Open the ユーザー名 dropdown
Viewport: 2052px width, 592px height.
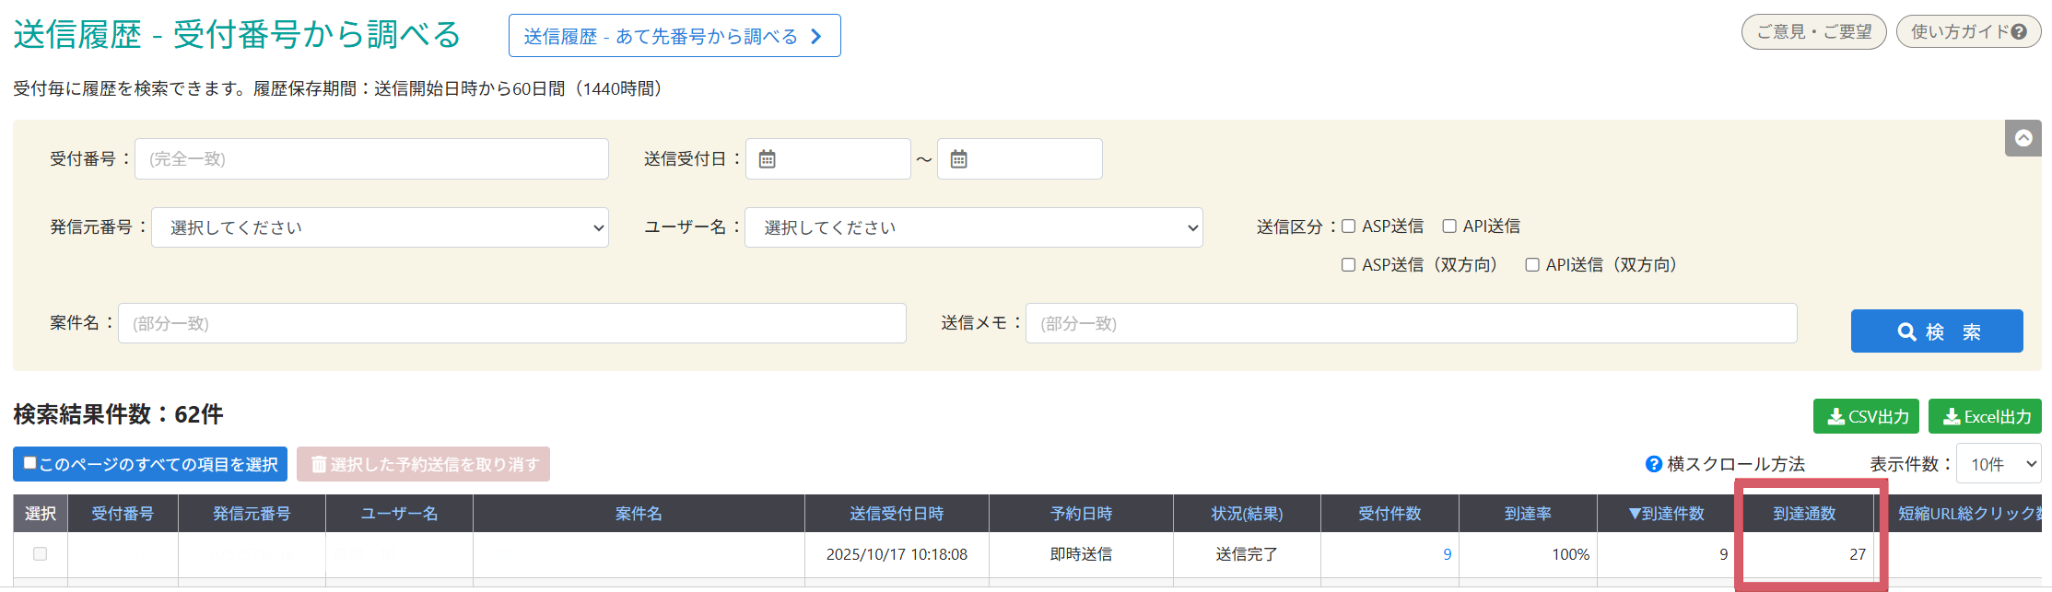tap(974, 227)
